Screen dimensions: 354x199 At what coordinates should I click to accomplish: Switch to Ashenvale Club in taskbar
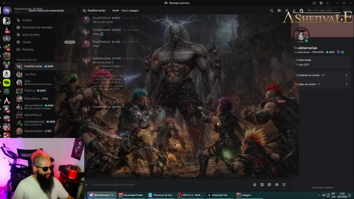click(220, 195)
